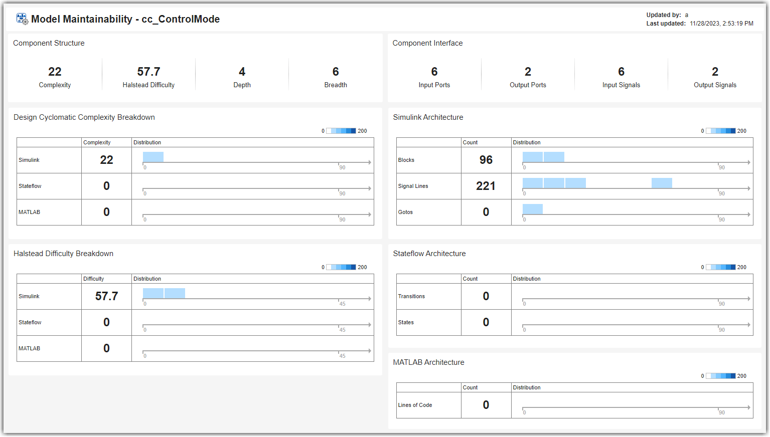The image size is (770, 437).
Task: Click the Stateflow States count value
Action: click(486, 322)
